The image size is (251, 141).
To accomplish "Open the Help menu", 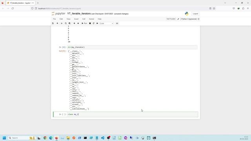I will click(100, 19).
